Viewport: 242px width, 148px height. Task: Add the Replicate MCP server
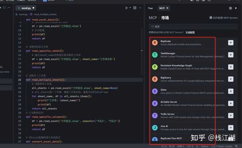tap(231, 43)
